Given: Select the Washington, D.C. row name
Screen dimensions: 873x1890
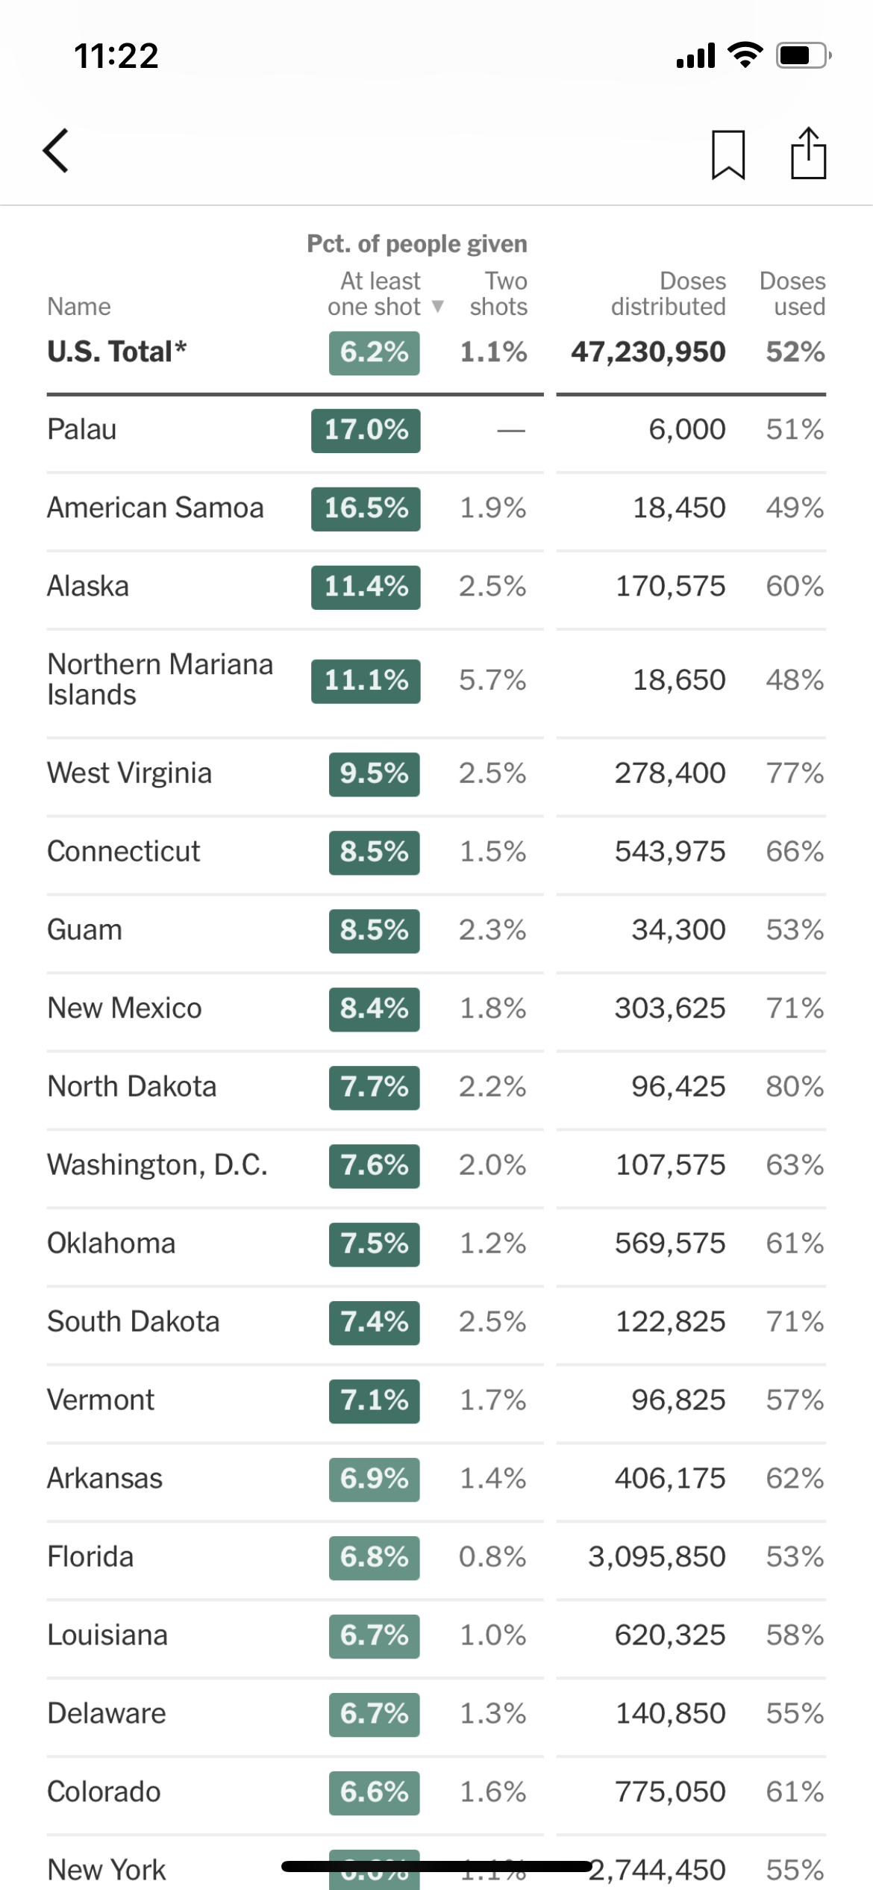Looking at the screenshot, I should (x=157, y=1164).
